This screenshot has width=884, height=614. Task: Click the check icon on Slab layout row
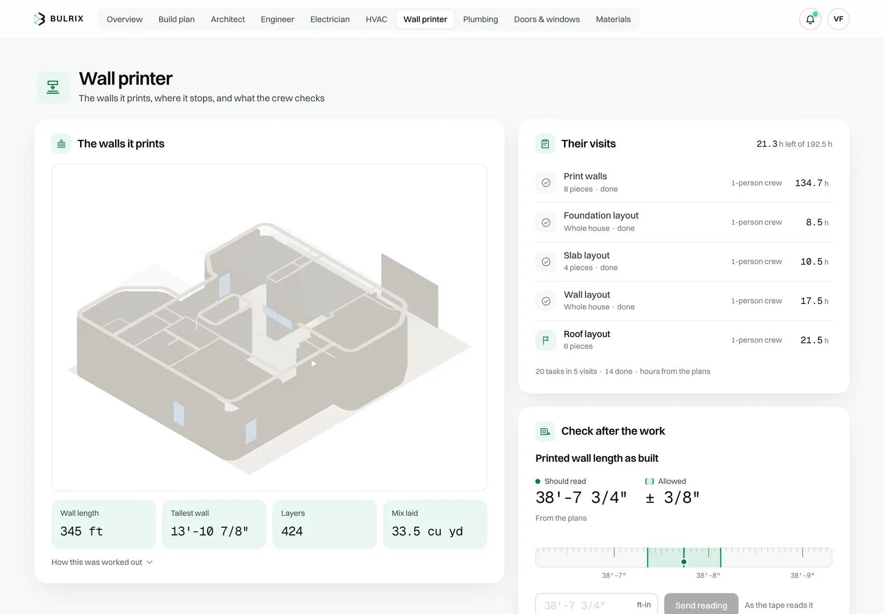(x=546, y=261)
